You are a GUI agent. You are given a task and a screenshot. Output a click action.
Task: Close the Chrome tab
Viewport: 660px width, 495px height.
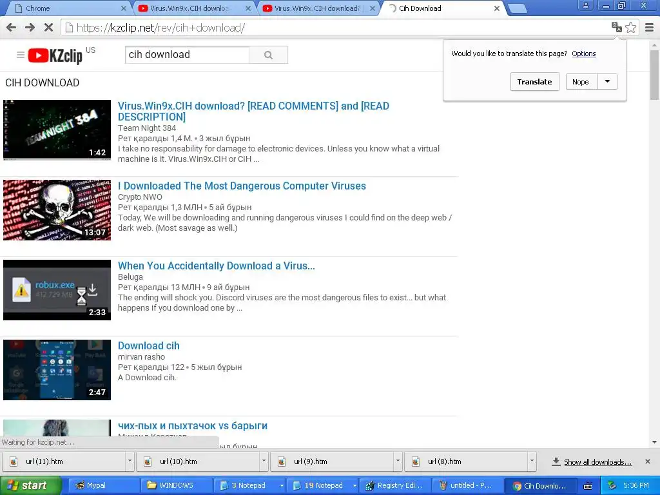click(123, 8)
